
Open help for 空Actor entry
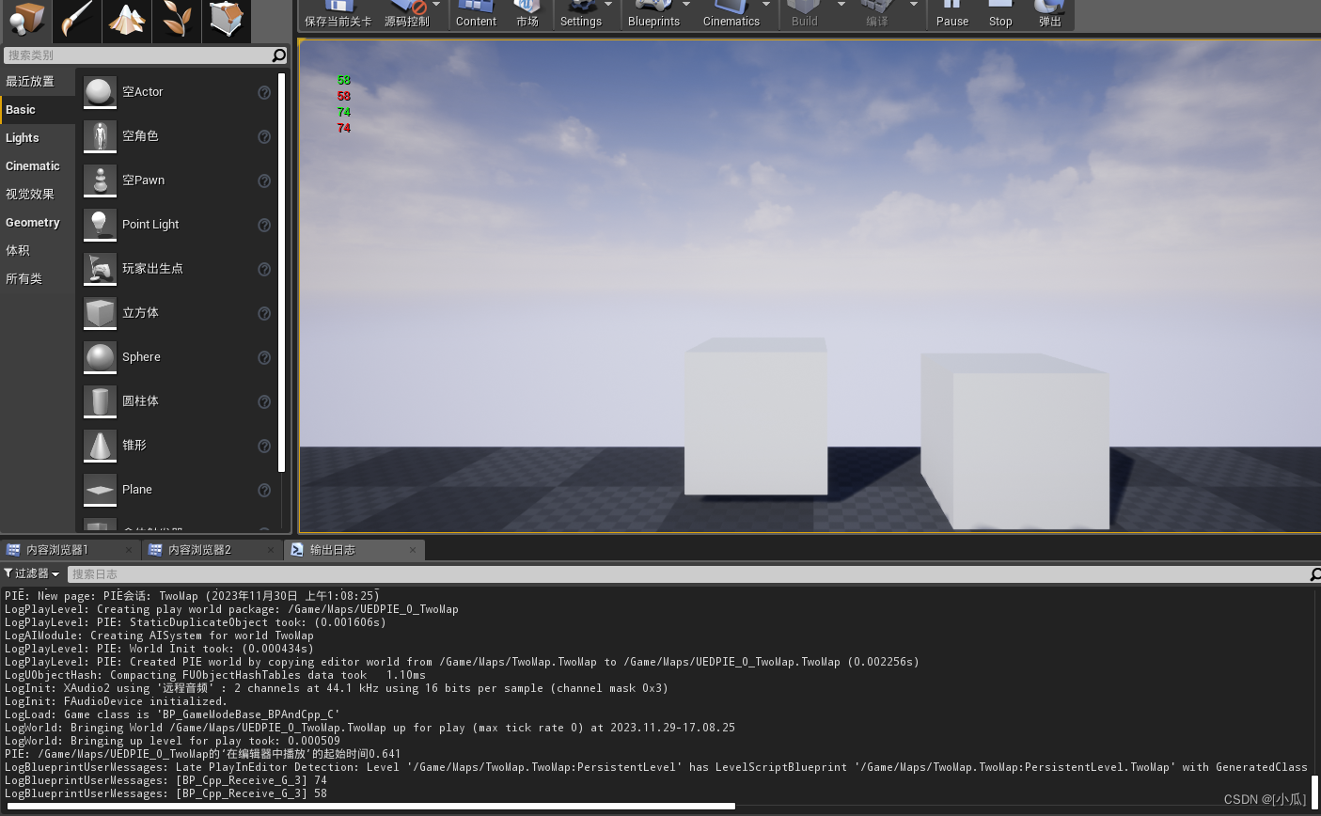(264, 92)
